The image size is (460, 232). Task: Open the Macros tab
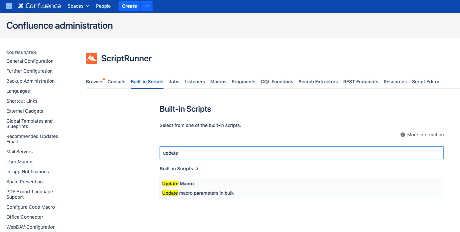pyautogui.click(x=219, y=82)
